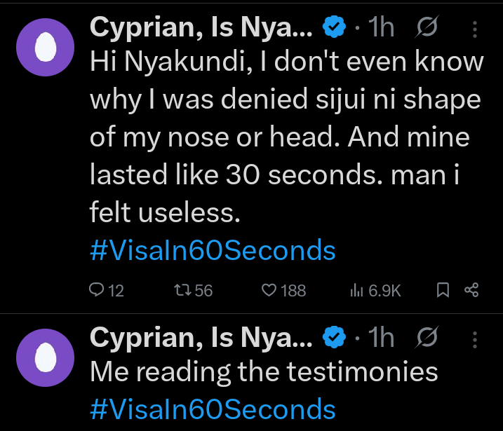Image resolution: width=503 pixels, height=431 pixels.
Task: Click author name on second tweet
Action: click(x=201, y=338)
